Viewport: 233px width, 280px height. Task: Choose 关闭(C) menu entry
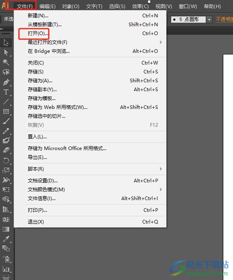pos(90,63)
